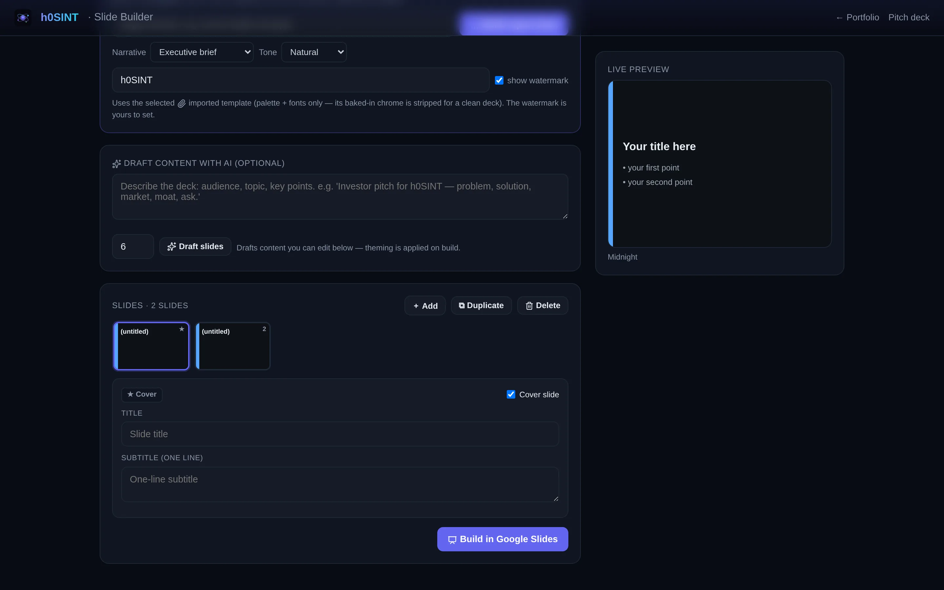Click the 'your second point' preview bullet
The width and height of the screenshot is (944, 590).
click(658, 182)
